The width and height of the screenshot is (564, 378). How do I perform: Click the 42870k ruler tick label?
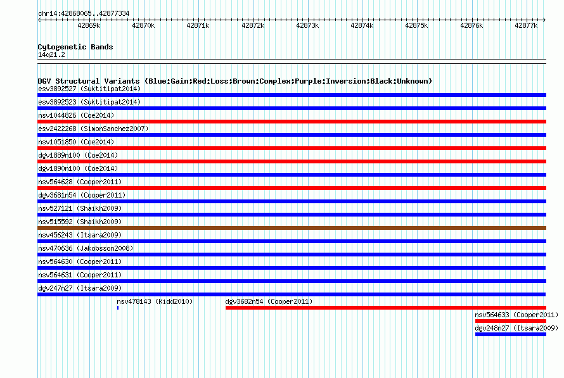pos(143,25)
